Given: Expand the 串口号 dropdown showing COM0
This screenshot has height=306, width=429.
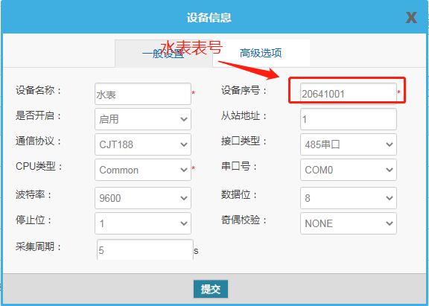Looking at the screenshot, I should point(349,170).
